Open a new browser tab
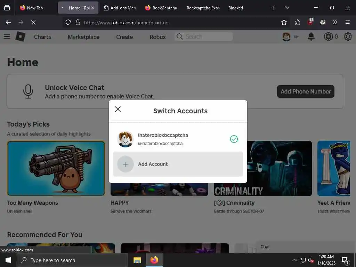Screen dimensions: 356x267 click(x=273, y=8)
